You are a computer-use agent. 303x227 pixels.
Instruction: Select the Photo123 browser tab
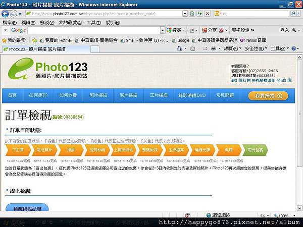point(46,49)
